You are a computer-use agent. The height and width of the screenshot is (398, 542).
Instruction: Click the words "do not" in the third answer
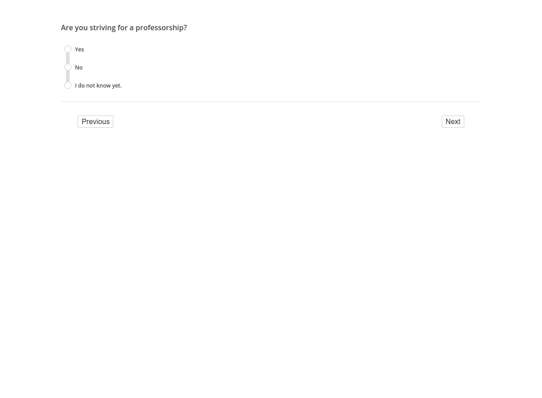click(86, 86)
